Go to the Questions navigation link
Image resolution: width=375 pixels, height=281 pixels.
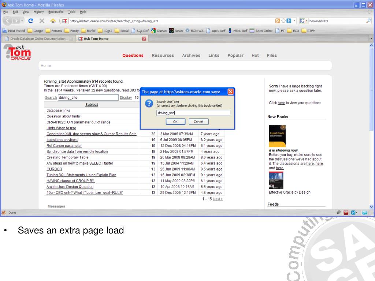[133, 56]
